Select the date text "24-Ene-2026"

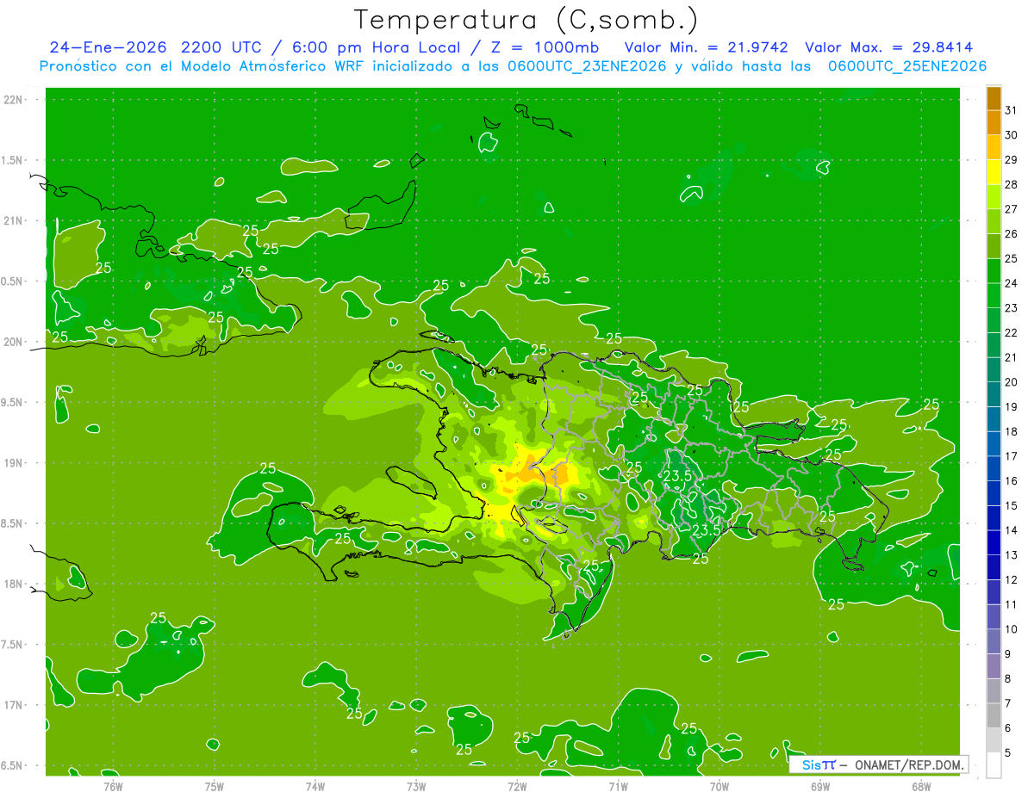109,47
